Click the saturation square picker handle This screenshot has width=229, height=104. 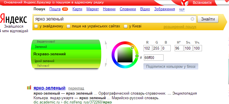click(x=132, y=47)
